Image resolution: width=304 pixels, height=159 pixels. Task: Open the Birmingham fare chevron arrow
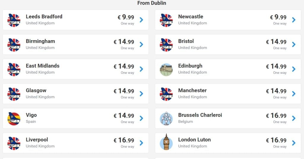pyautogui.click(x=142, y=44)
